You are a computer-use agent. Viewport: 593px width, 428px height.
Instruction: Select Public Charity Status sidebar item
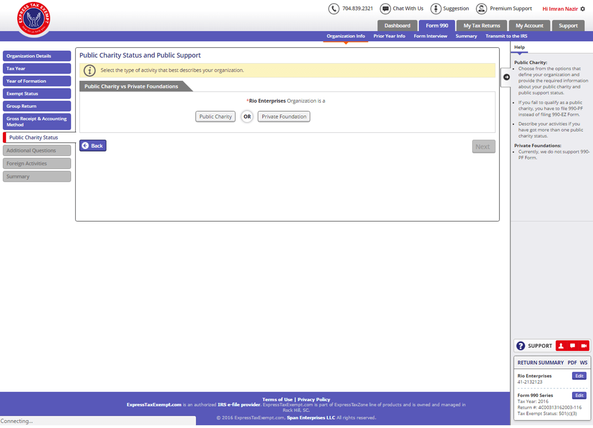[39, 137]
